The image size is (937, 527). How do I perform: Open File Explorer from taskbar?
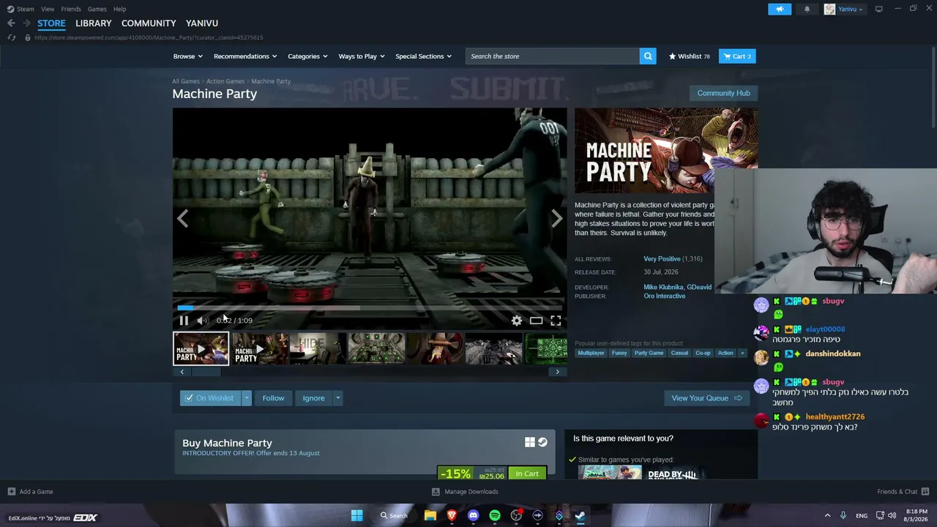pyautogui.click(x=430, y=515)
